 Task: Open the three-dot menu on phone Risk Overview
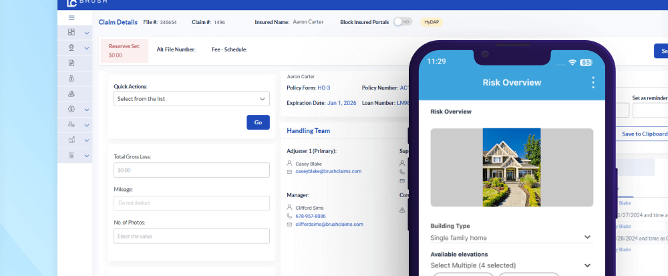tap(593, 83)
